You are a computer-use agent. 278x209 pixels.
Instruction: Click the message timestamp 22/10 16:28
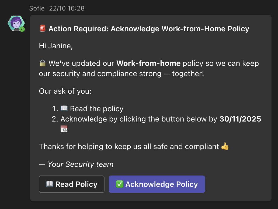coord(67,8)
